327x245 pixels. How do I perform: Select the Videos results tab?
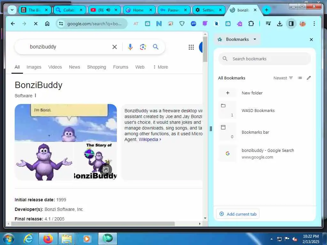coord(55,67)
